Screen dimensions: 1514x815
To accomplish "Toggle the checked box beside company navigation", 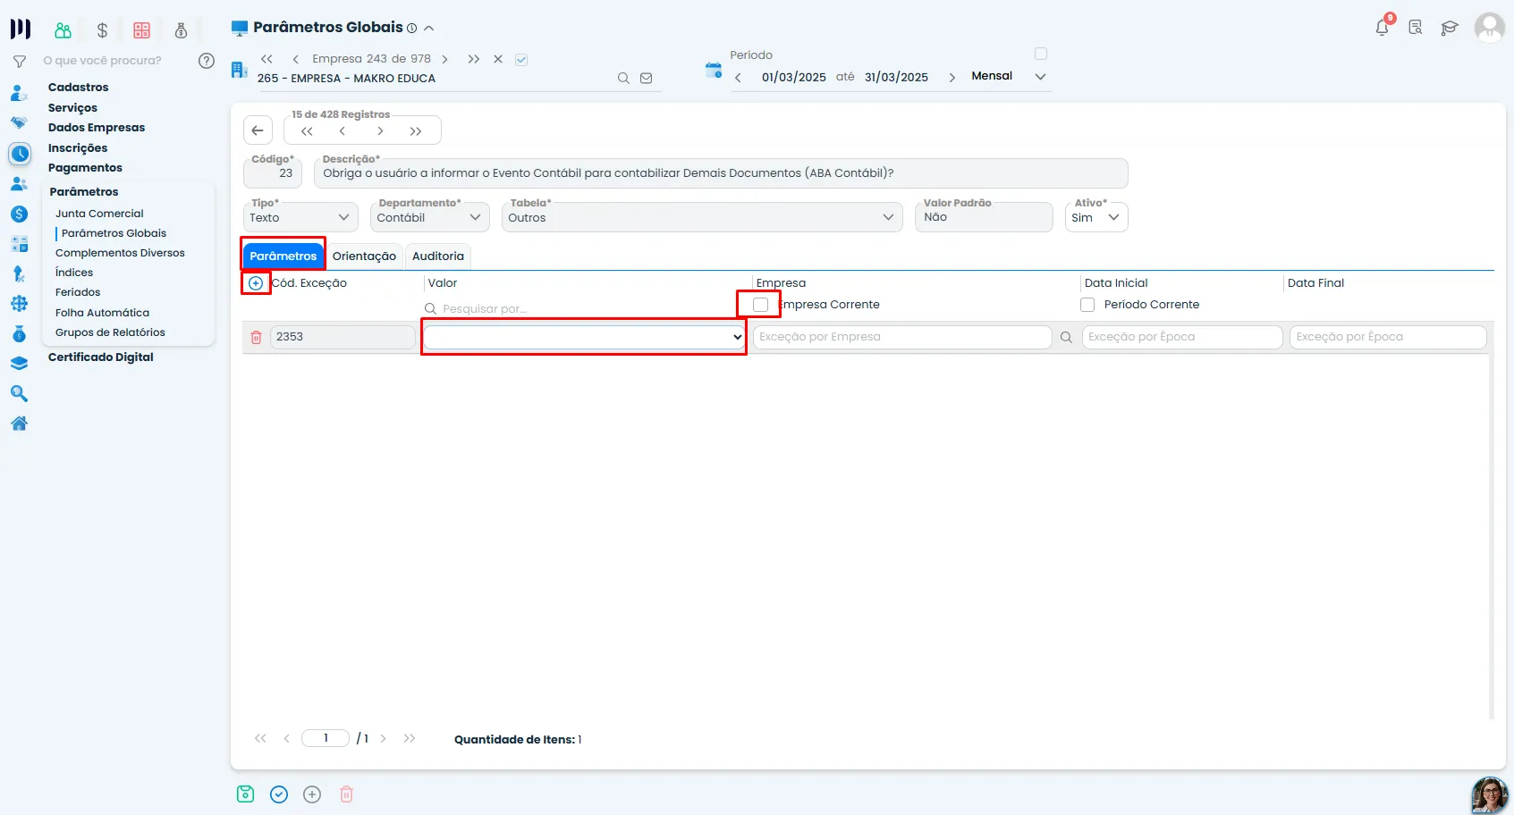I will pyautogui.click(x=521, y=60).
